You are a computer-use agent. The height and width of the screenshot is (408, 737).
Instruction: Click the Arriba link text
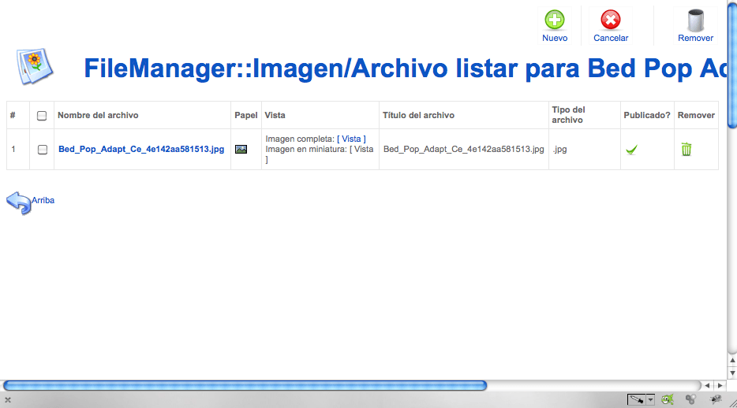tap(43, 200)
